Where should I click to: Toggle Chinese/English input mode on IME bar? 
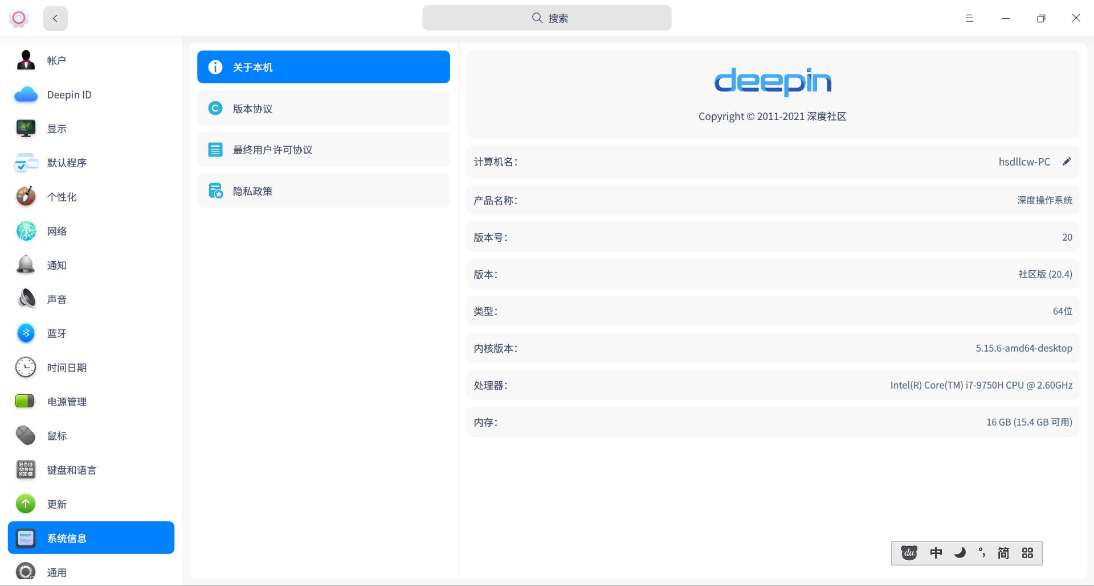click(x=936, y=552)
